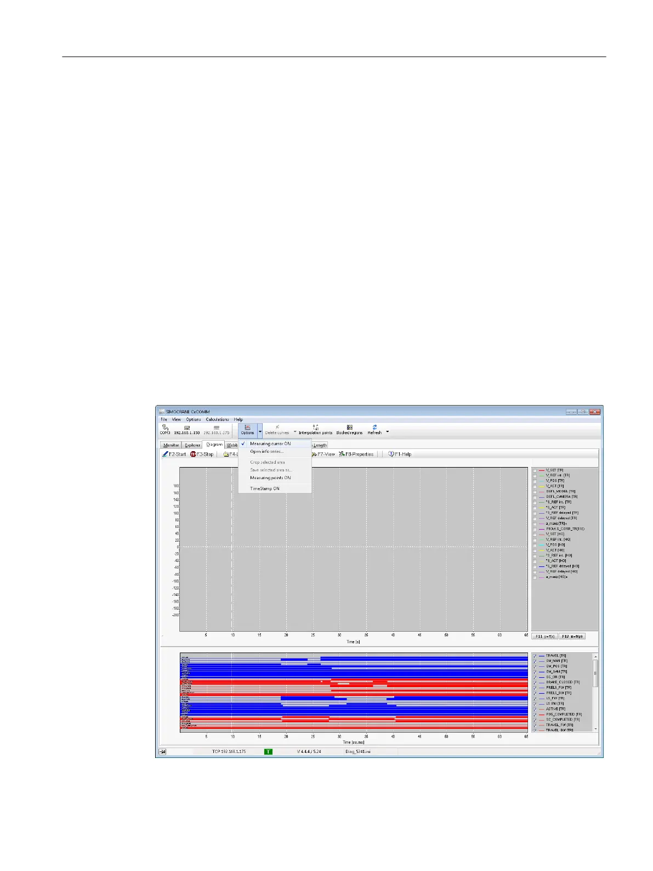This screenshot has width=653, height=871.
Task: Click the F8-Properties icon
Action: click(342, 454)
